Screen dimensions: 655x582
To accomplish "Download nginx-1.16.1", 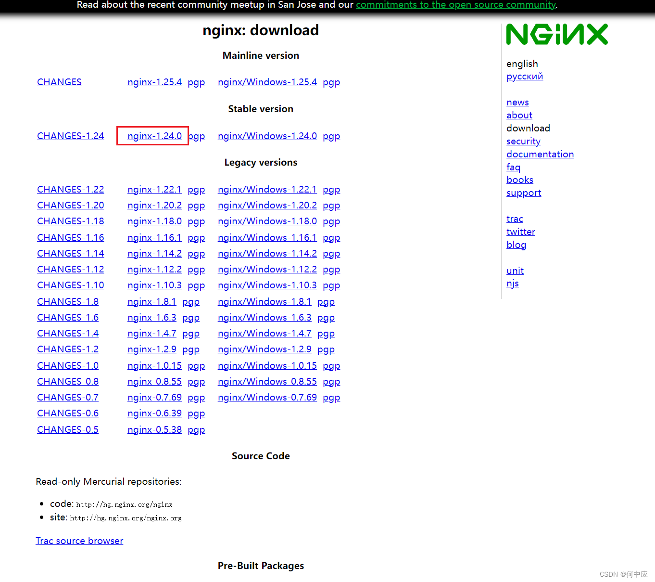I will 154,238.
